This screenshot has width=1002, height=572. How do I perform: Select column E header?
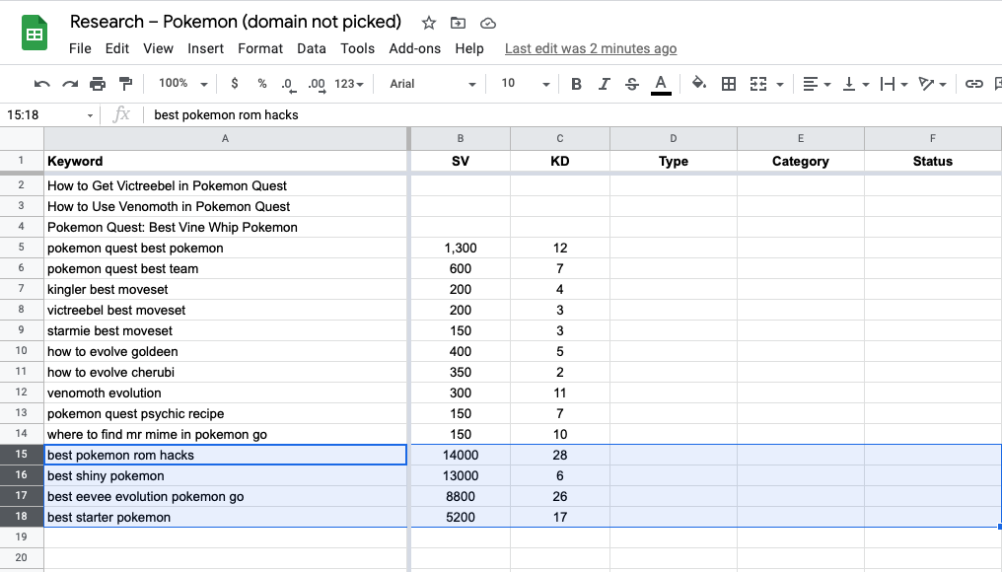(x=800, y=139)
